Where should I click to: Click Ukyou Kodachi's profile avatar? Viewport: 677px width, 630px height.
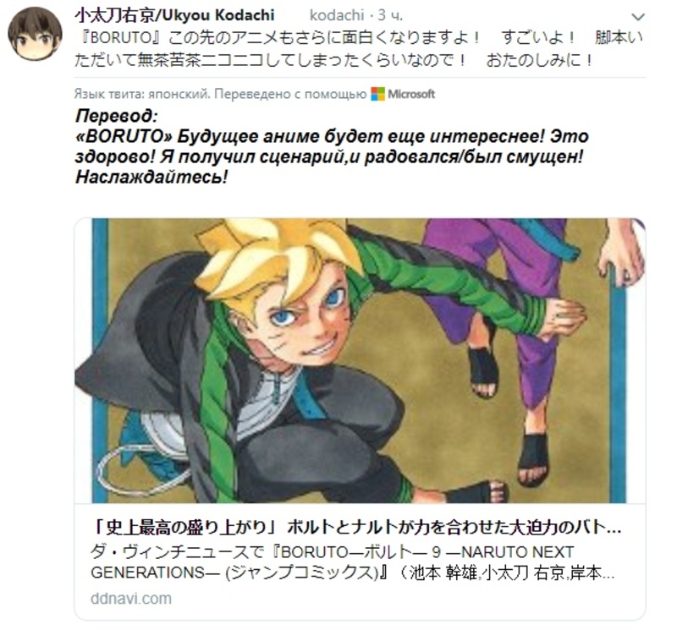coord(35,34)
